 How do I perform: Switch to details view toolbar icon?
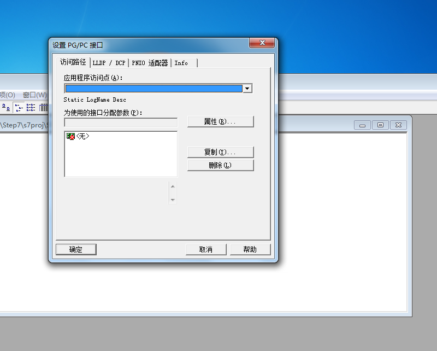(x=44, y=108)
